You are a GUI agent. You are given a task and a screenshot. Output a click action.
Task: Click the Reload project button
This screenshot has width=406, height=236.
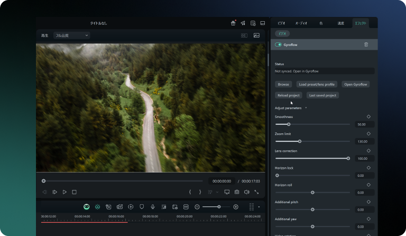[x=289, y=95]
